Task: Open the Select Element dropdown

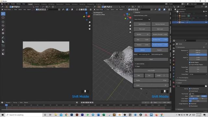Action: point(142,19)
